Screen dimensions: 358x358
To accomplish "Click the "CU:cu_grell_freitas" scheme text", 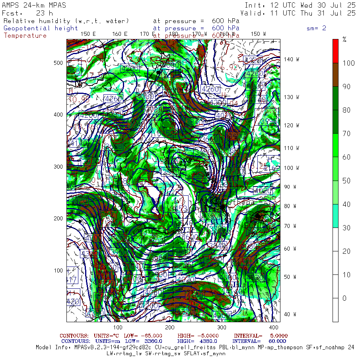I will [x=185, y=348].
